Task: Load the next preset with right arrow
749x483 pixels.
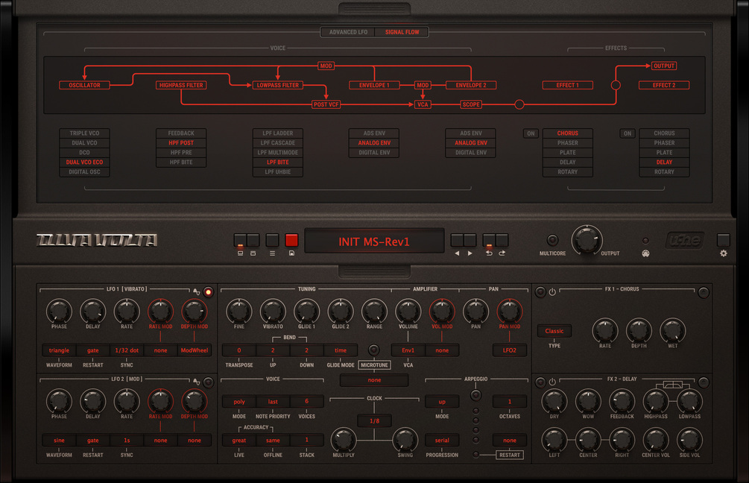Action: [470, 240]
